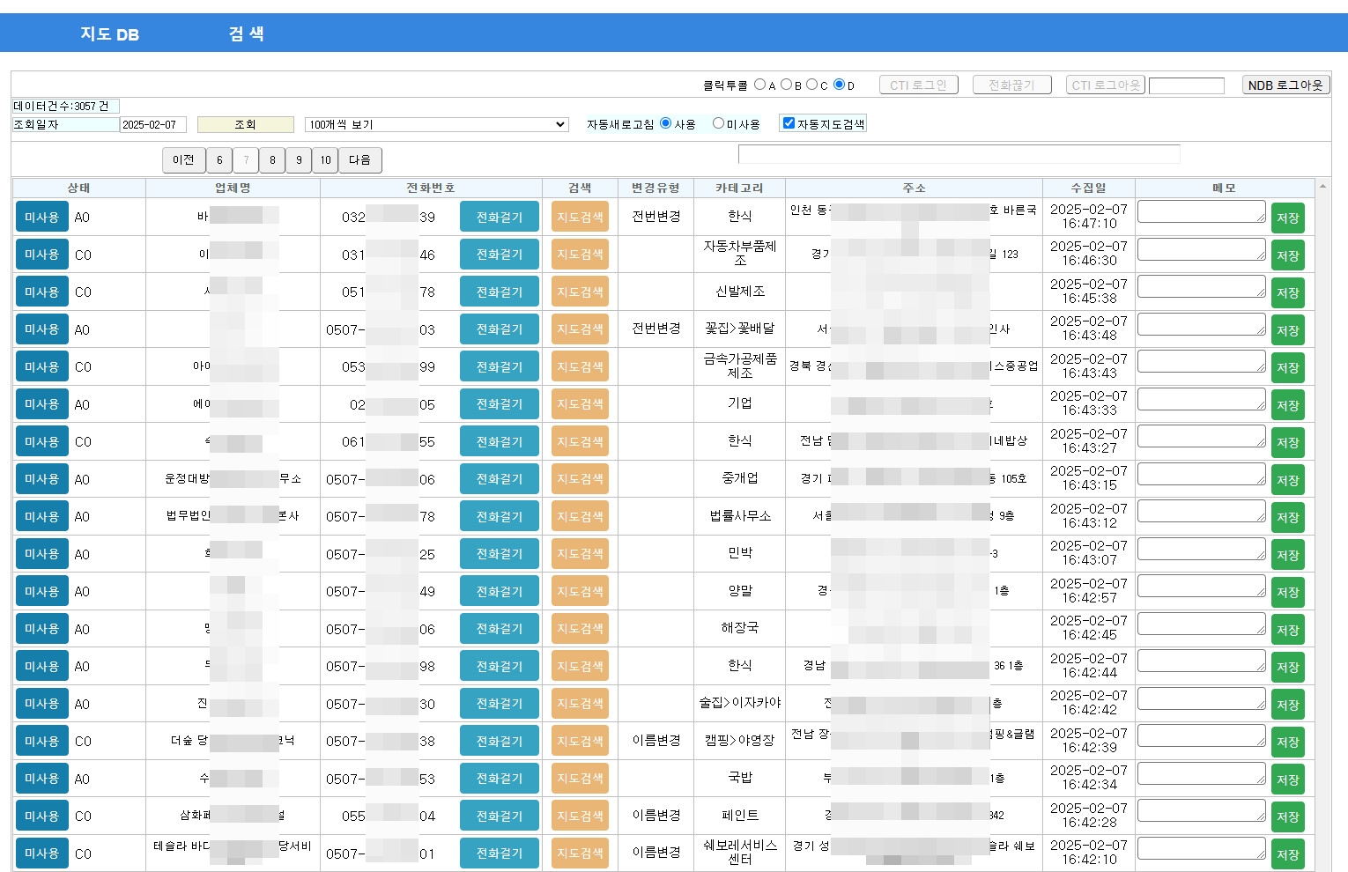This screenshot has width=1348, height=872.
Task: Set auto refresh to 미사용
Action: (718, 123)
